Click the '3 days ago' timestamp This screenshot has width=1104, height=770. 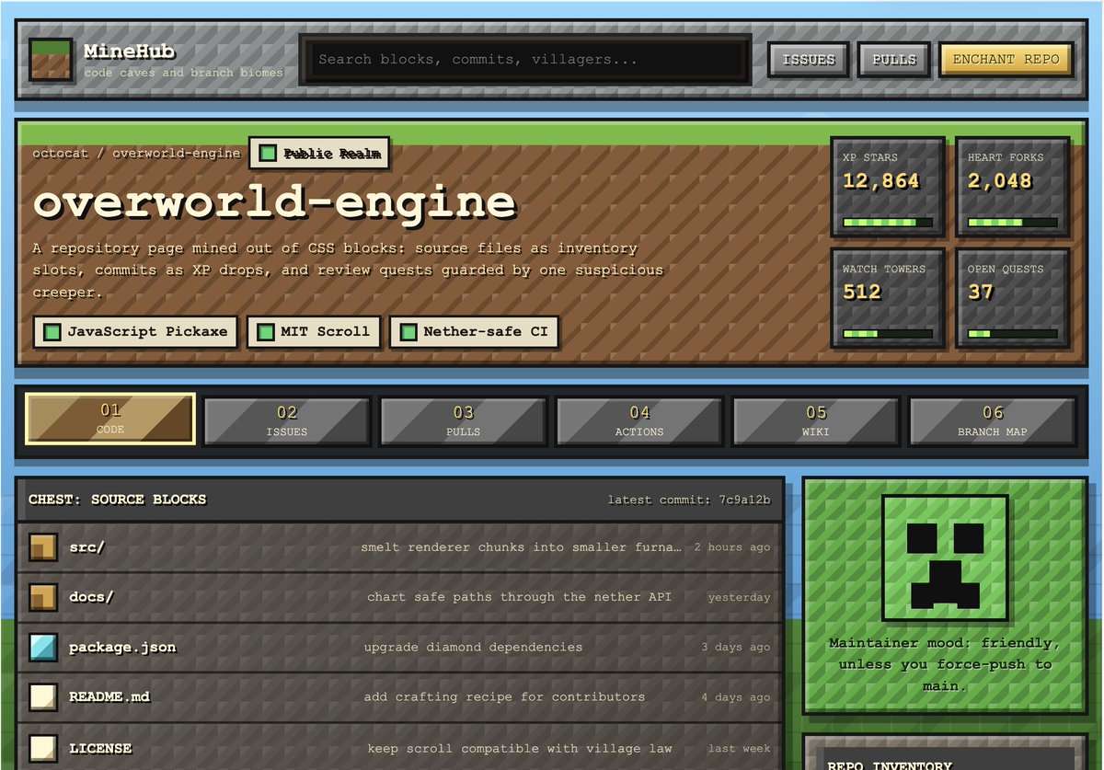[x=736, y=647]
